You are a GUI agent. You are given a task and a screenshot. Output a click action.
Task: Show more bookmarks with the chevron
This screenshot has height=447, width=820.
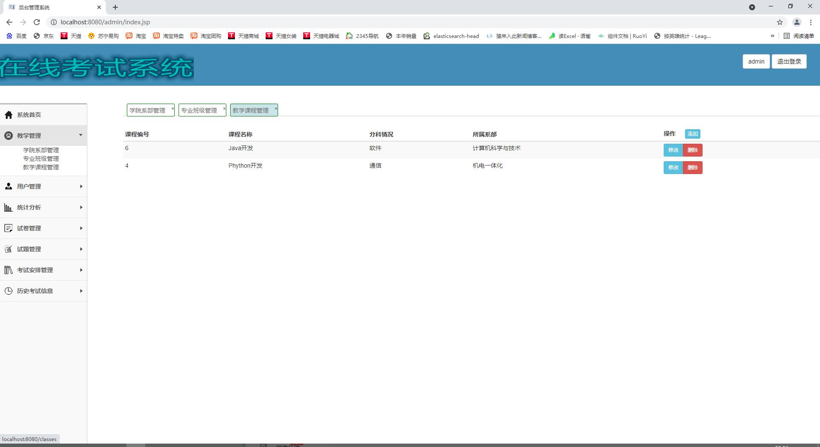(x=772, y=36)
